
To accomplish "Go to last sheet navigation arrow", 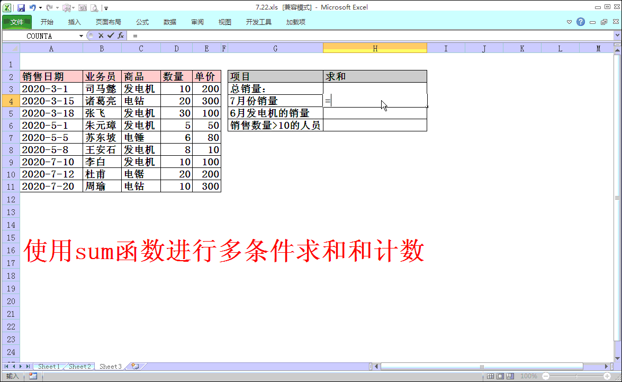I will [x=28, y=367].
